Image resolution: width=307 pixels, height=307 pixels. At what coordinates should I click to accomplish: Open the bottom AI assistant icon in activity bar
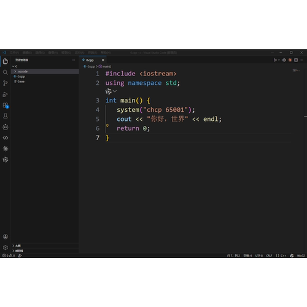tap(6, 160)
